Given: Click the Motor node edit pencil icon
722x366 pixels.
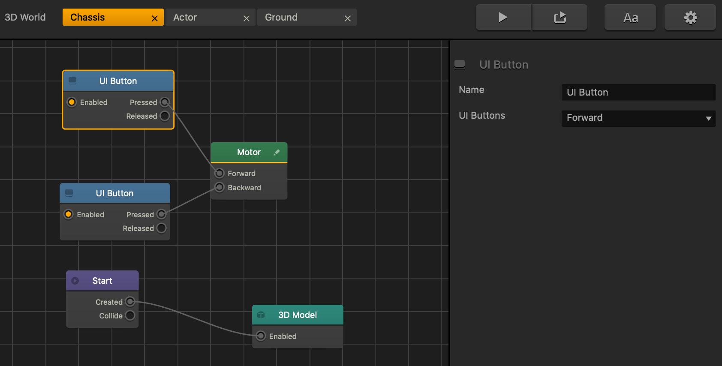Looking at the screenshot, I should coord(277,152).
